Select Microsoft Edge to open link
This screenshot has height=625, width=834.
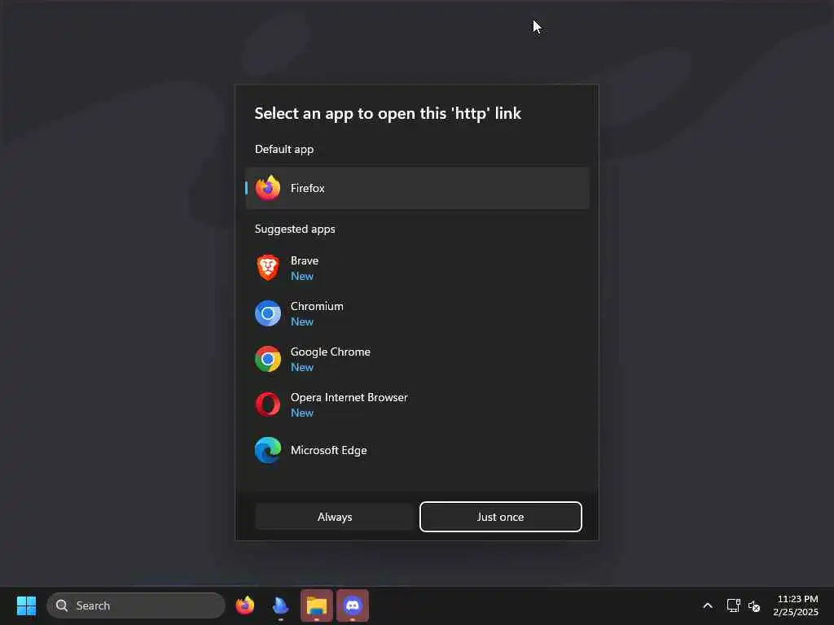(x=418, y=450)
